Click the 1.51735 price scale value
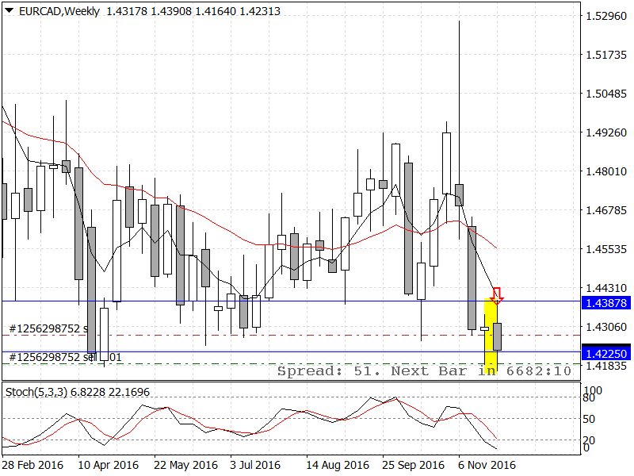The height and width of the screenshot is (476, 634). pyautogui.click(x=606, y=55)
